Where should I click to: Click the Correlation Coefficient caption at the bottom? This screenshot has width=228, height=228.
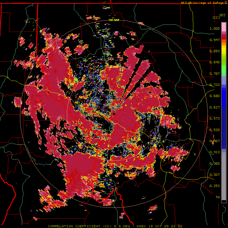point(115,226)
